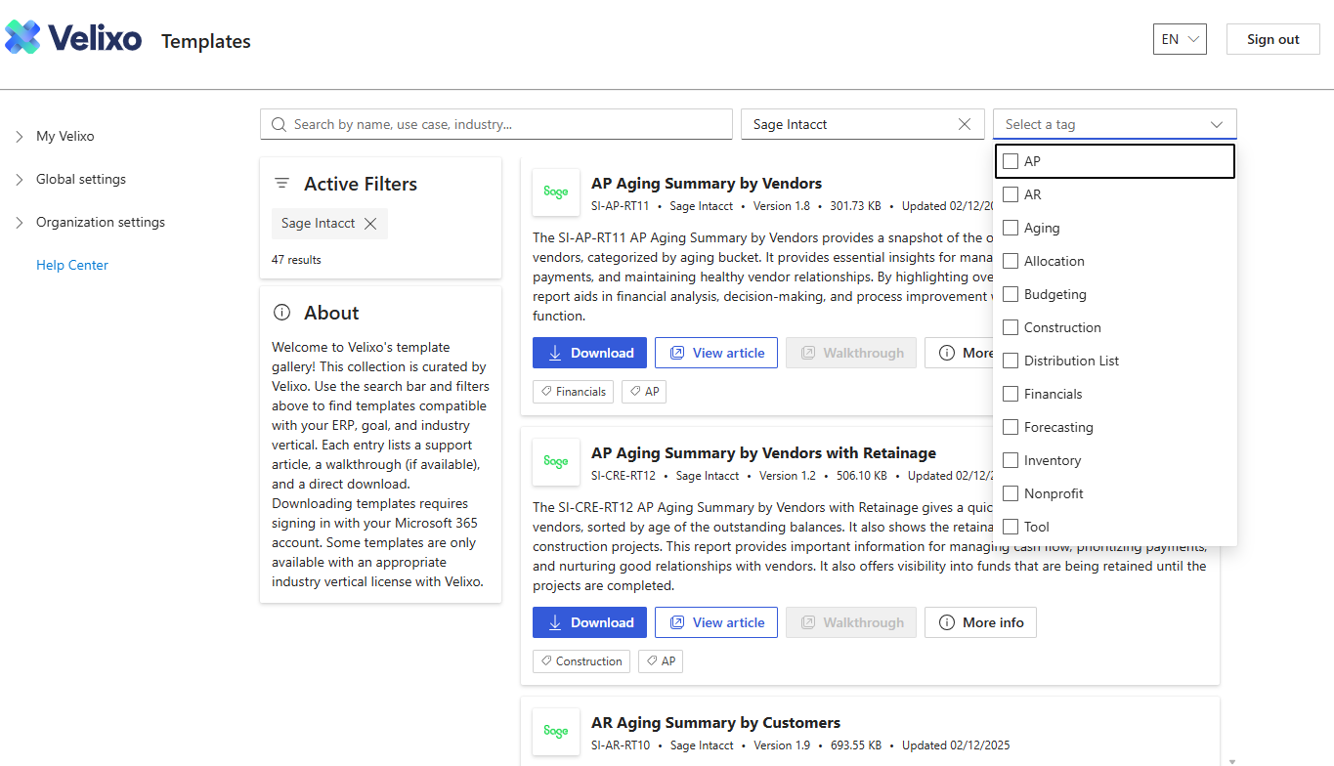Click Sage logo of AP Aging Summary by Vendors

(x=556, y=192)
